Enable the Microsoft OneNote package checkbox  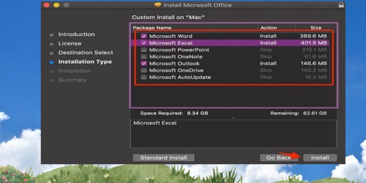(x=144, y=56)
